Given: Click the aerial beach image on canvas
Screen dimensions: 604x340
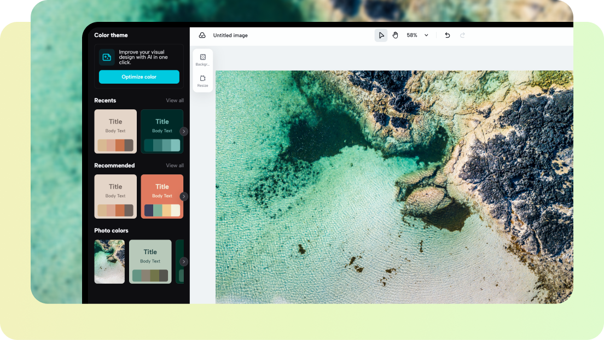Looking at the screenshot, I should (x=394, y=187).
